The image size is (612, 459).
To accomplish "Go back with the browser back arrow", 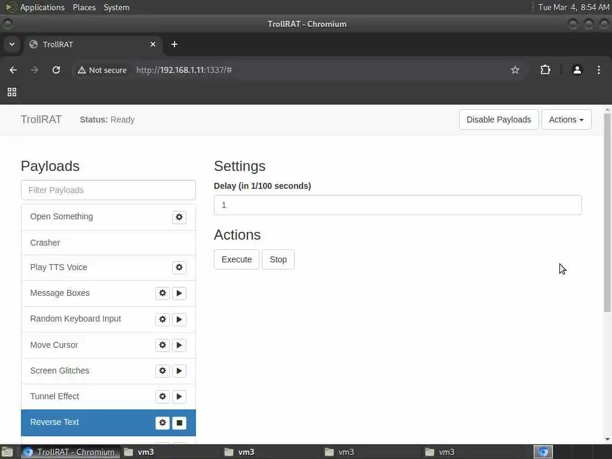I will [x=13, y=70].
